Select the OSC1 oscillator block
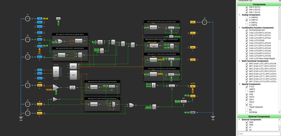 [x=73, y=66]
